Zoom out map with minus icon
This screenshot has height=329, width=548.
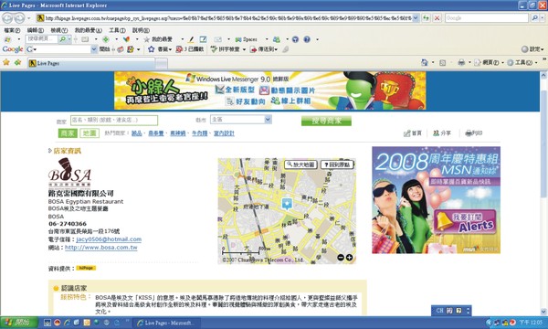click(341, 258)
